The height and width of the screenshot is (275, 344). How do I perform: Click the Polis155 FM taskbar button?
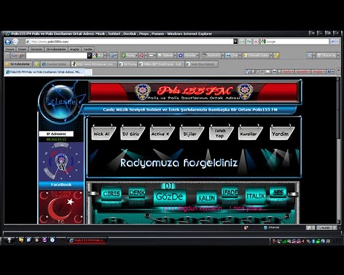pos(87,241)
